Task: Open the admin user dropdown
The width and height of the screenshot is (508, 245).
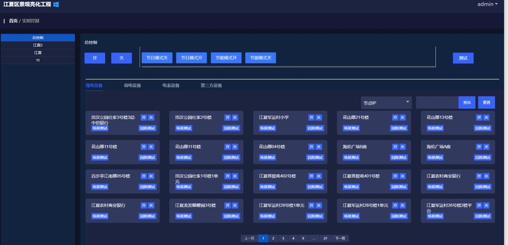Action: click(487, 4)
